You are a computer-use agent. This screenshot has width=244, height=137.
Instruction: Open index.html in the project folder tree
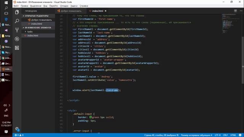pos(38,35)
